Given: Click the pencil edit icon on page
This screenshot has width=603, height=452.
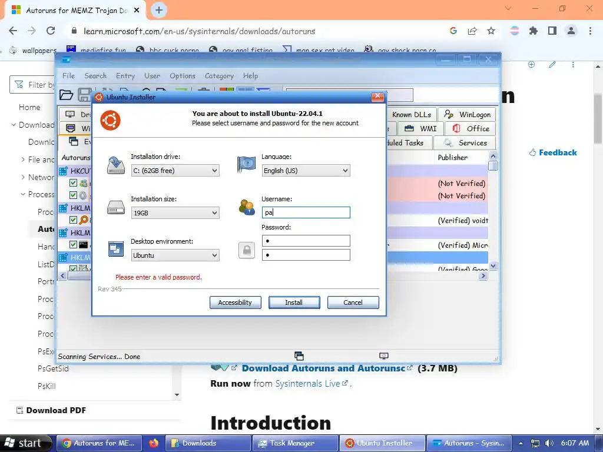Looking at the screenshot, I should (x=552, y=65).
